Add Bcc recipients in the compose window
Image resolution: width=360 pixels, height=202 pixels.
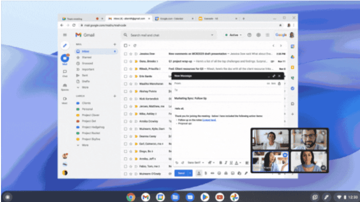click(x=273, y=84)
